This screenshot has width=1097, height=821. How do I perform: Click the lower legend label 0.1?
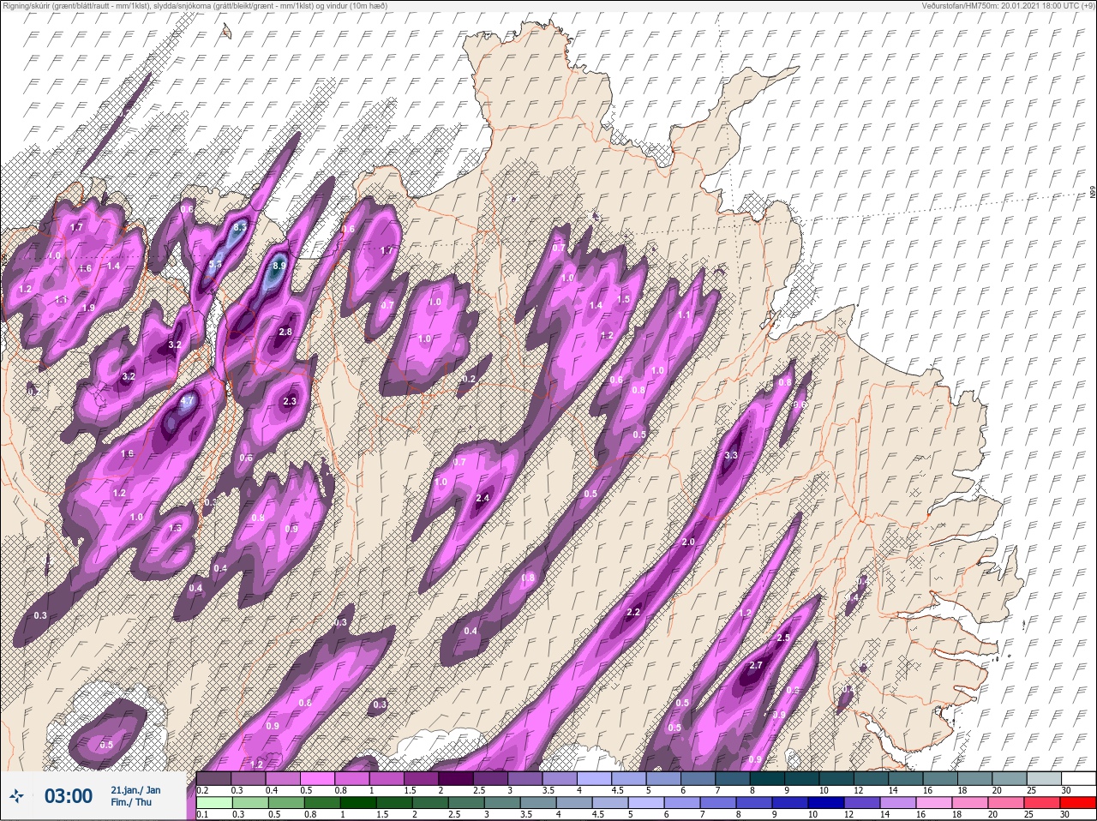point(202,815)
